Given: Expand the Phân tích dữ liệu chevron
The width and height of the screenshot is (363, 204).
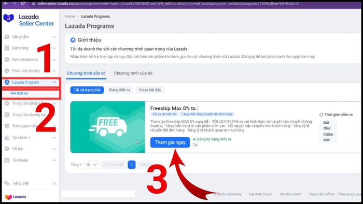Looking at the screenshot, I should (x=54, y=71).
